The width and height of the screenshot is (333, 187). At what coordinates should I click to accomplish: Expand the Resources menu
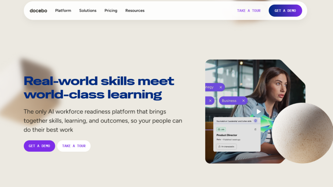(135, 11)
